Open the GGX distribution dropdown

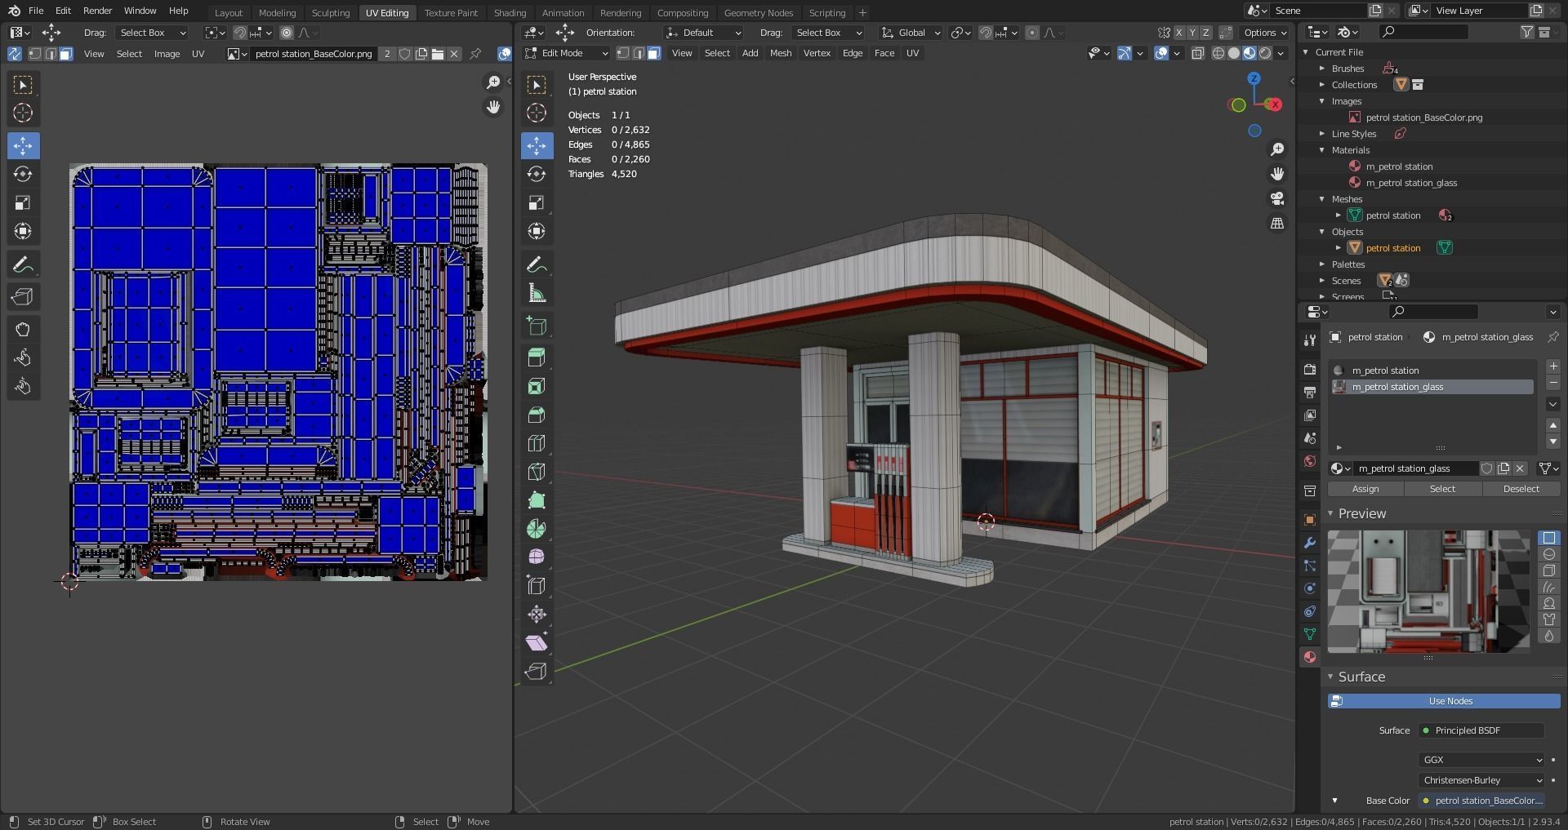[1481, 760]
